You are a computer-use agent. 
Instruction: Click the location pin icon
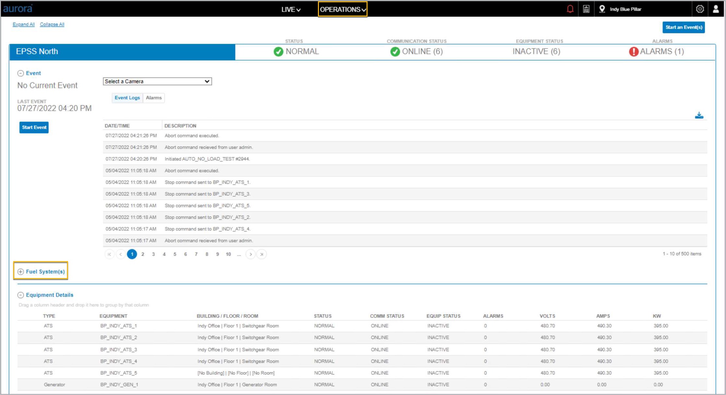602,9
